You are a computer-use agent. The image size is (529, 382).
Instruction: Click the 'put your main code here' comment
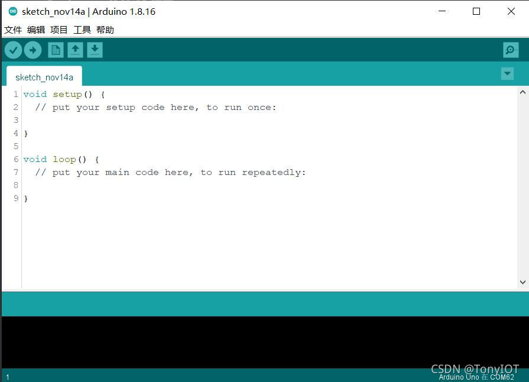point(170,173)
